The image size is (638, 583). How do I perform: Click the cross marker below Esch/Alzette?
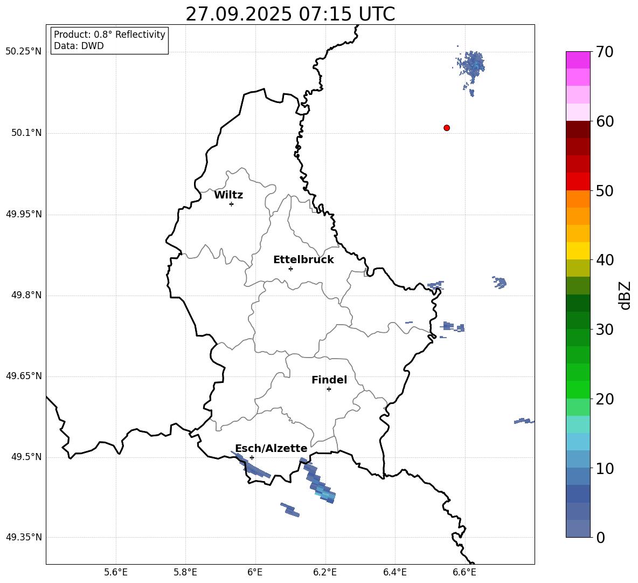coord(252,457)
